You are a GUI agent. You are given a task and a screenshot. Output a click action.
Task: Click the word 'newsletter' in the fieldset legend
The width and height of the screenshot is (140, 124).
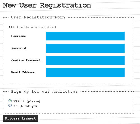pos(65,92)
